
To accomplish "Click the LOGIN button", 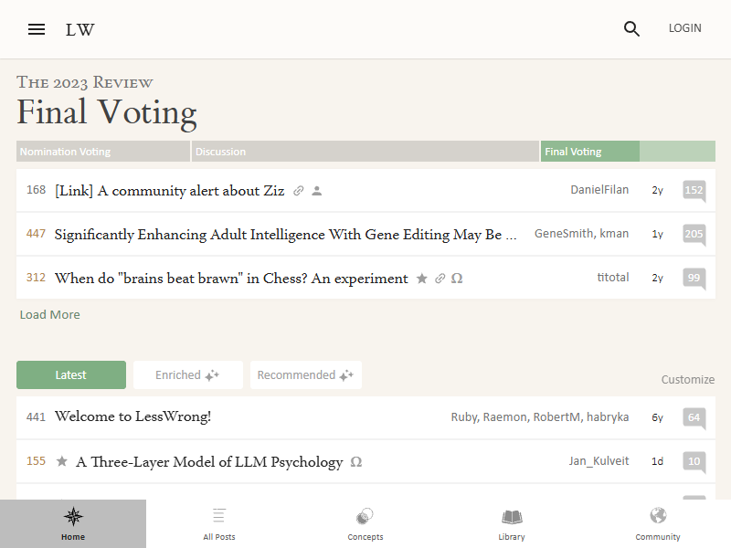I will (x=684, y=28).
